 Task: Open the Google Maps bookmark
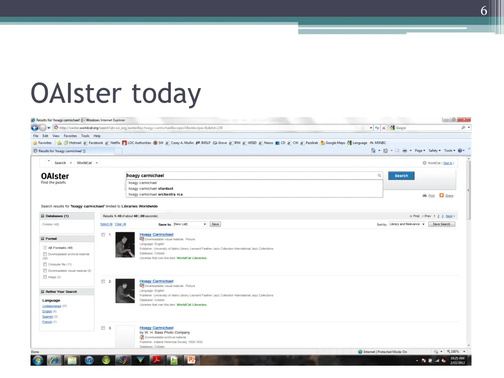[332, 143]
